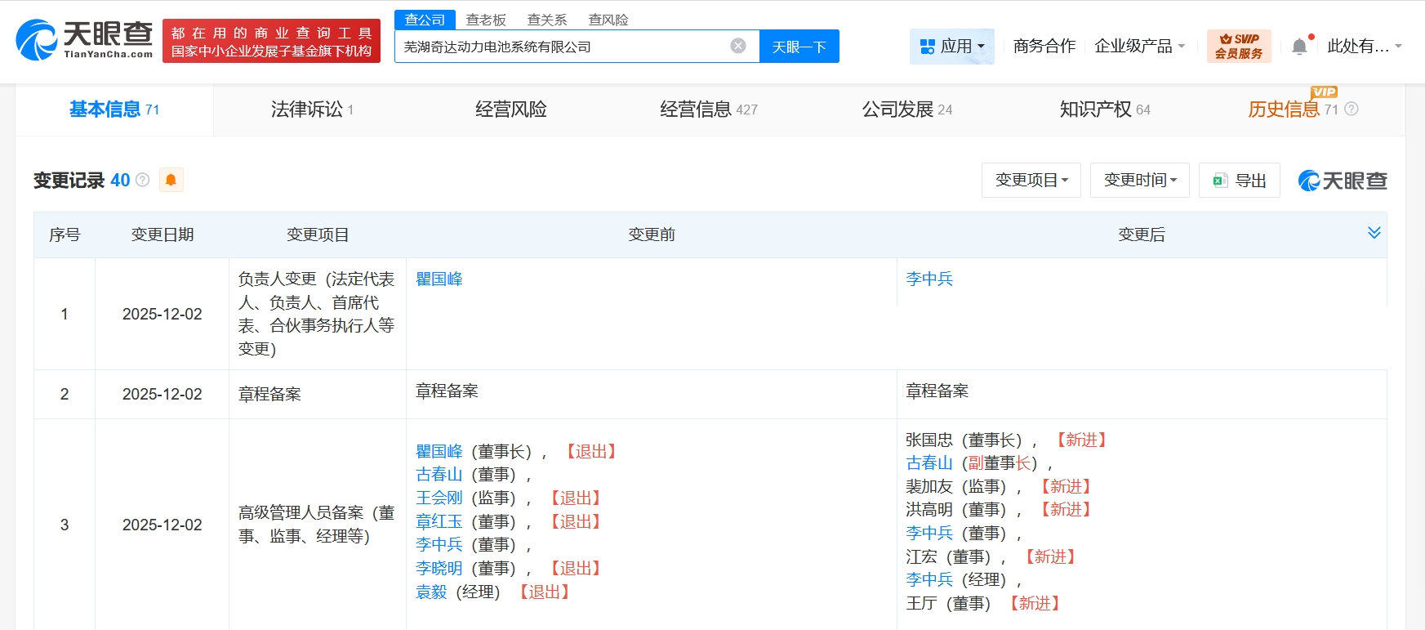Click the SVIP member service badge

pos(1238,47)
